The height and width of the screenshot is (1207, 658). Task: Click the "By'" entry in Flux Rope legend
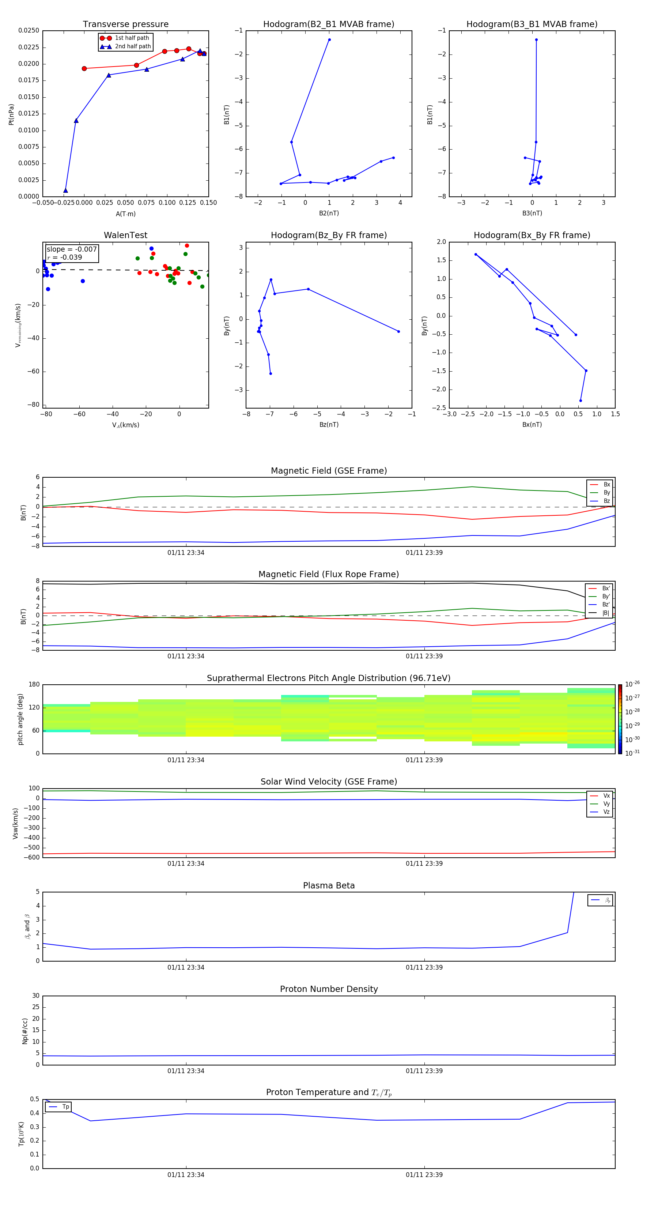point(600,597)
